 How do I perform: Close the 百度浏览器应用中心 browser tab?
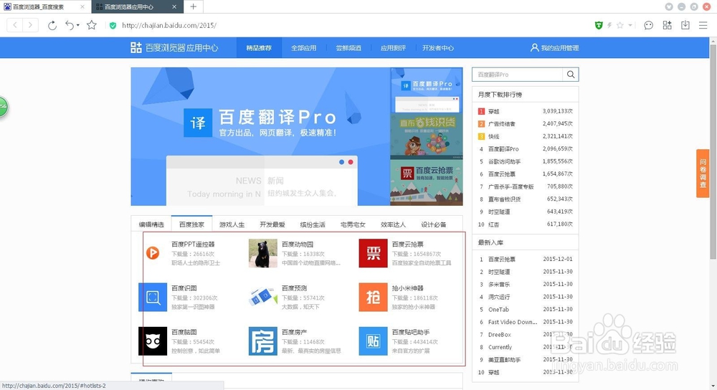tap(174, 7)
